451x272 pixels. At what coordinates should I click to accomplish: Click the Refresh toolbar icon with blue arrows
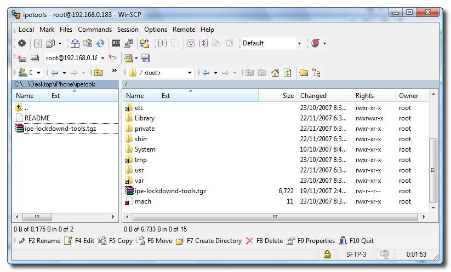pos(100,43)
